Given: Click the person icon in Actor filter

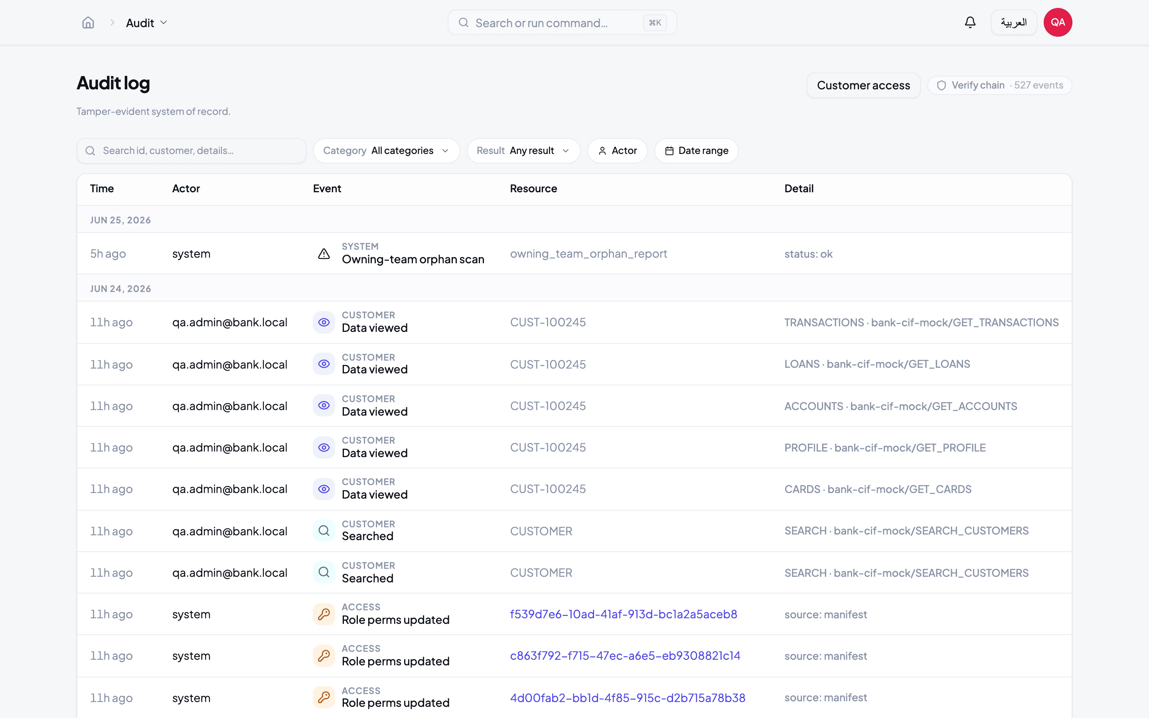Looking at the screenshot, I should coord(602,151).
